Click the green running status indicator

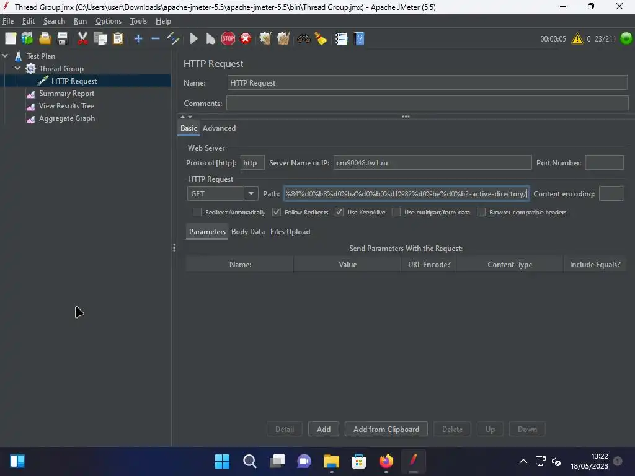point(626,38)
